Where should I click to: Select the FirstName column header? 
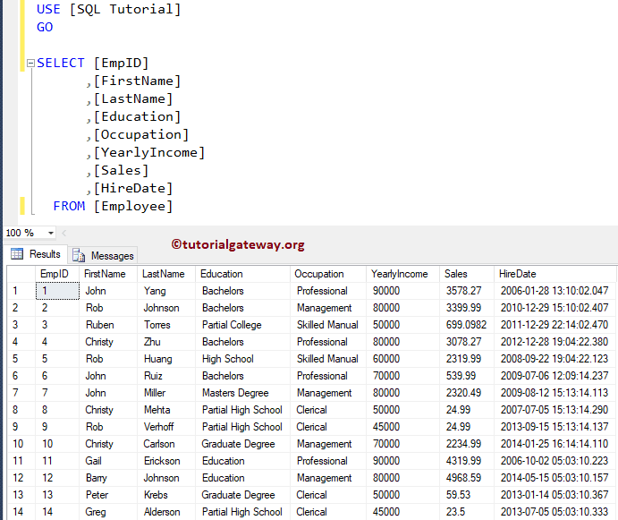click(x=108, y=274)
